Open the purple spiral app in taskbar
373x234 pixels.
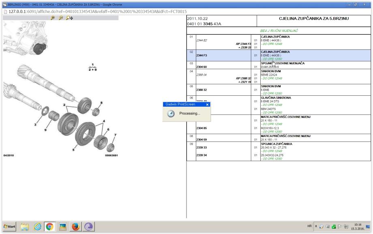pyautogui.click(x=88, y=227)
